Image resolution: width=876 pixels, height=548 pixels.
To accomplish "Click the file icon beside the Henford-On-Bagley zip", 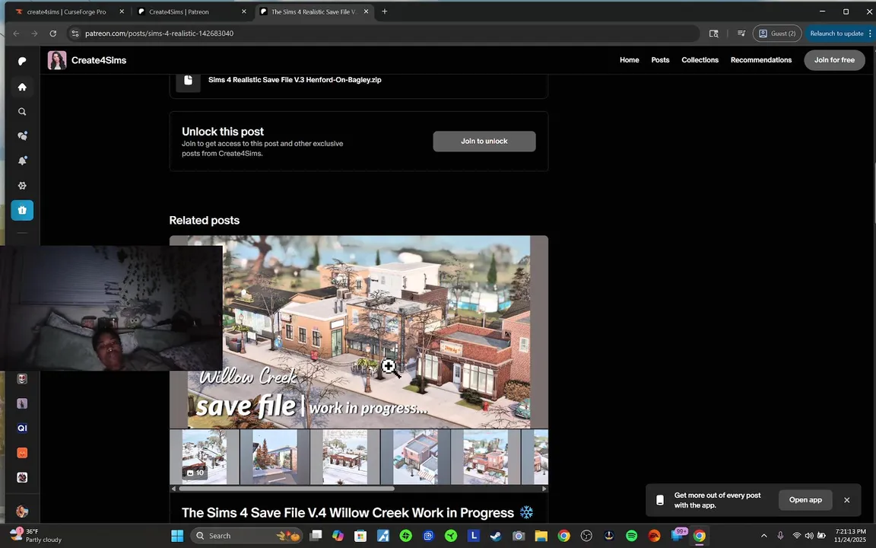I will pyautogui.click(x=189, y=80).
